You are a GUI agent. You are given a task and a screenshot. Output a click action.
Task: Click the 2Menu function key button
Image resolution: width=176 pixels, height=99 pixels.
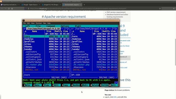coord(37,85)
